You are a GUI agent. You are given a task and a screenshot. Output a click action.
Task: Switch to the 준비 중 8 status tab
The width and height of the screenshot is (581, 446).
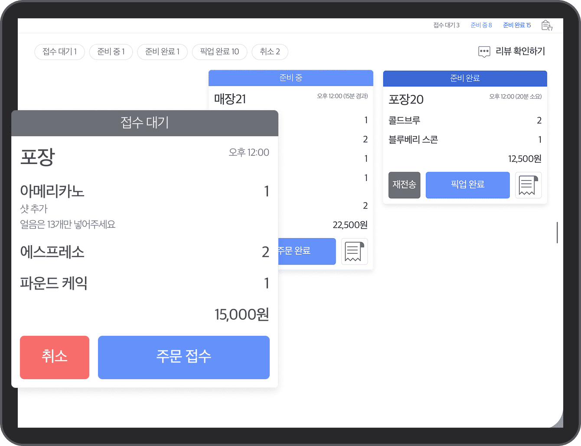481,25
